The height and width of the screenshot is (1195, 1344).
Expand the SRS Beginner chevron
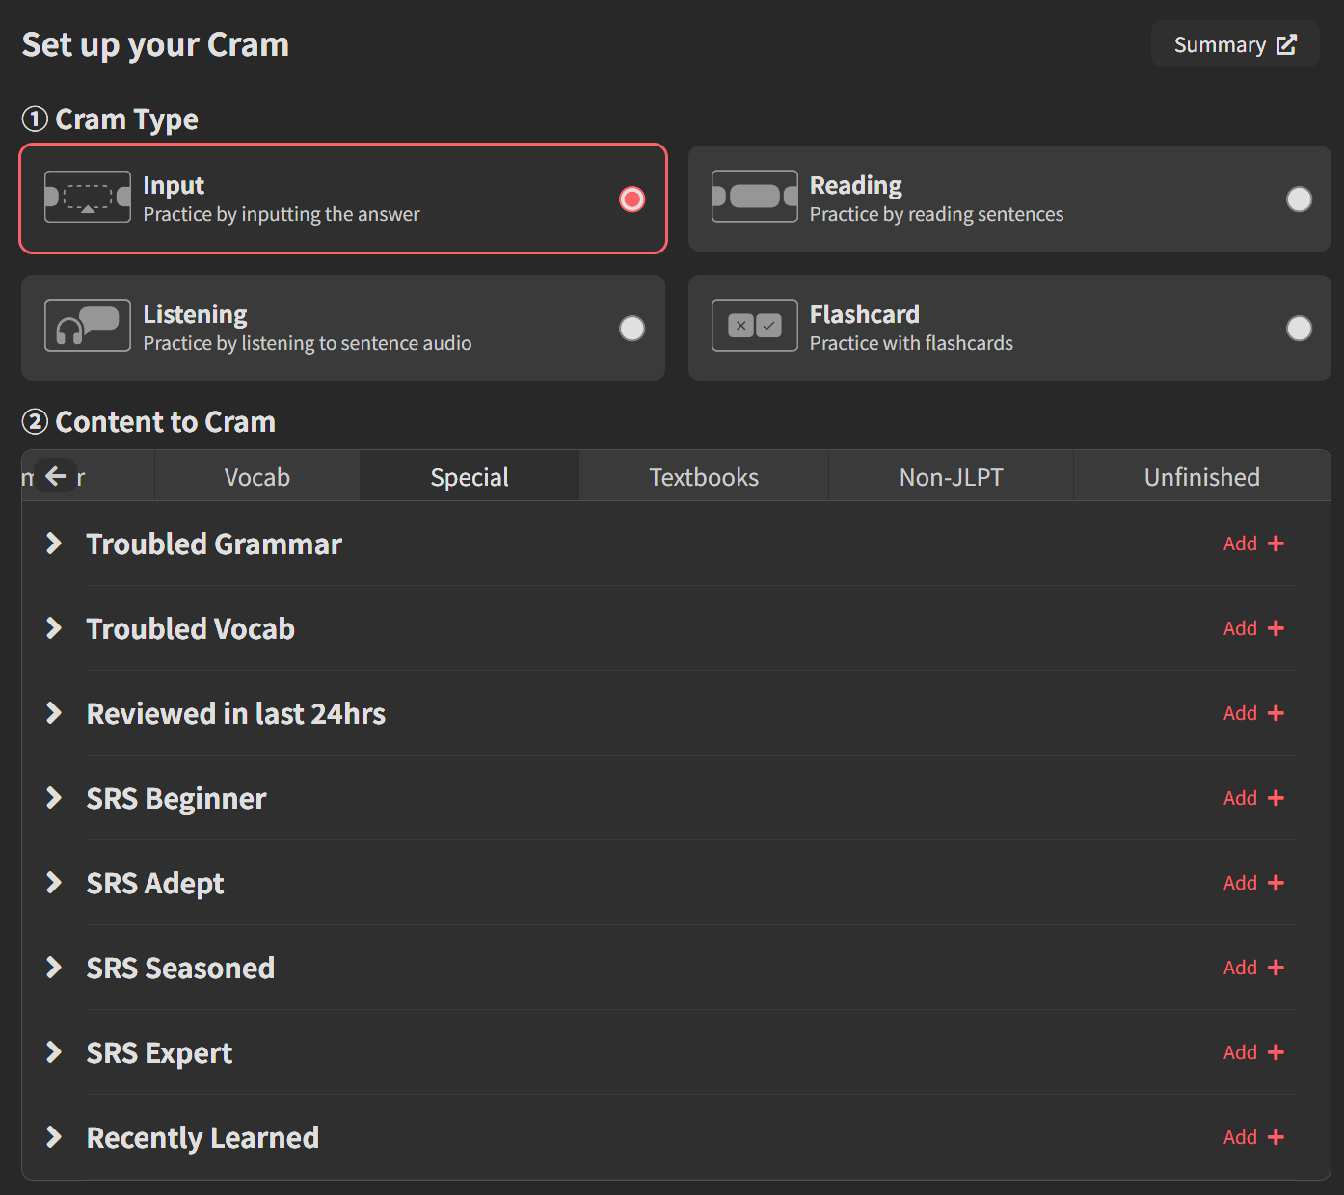[54, 798]
